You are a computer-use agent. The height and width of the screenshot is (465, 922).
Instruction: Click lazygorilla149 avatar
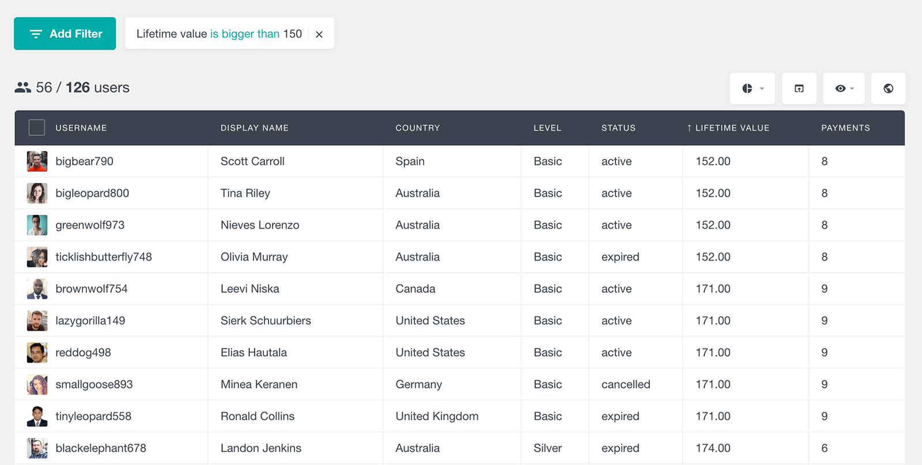click(x=37, y=320)
